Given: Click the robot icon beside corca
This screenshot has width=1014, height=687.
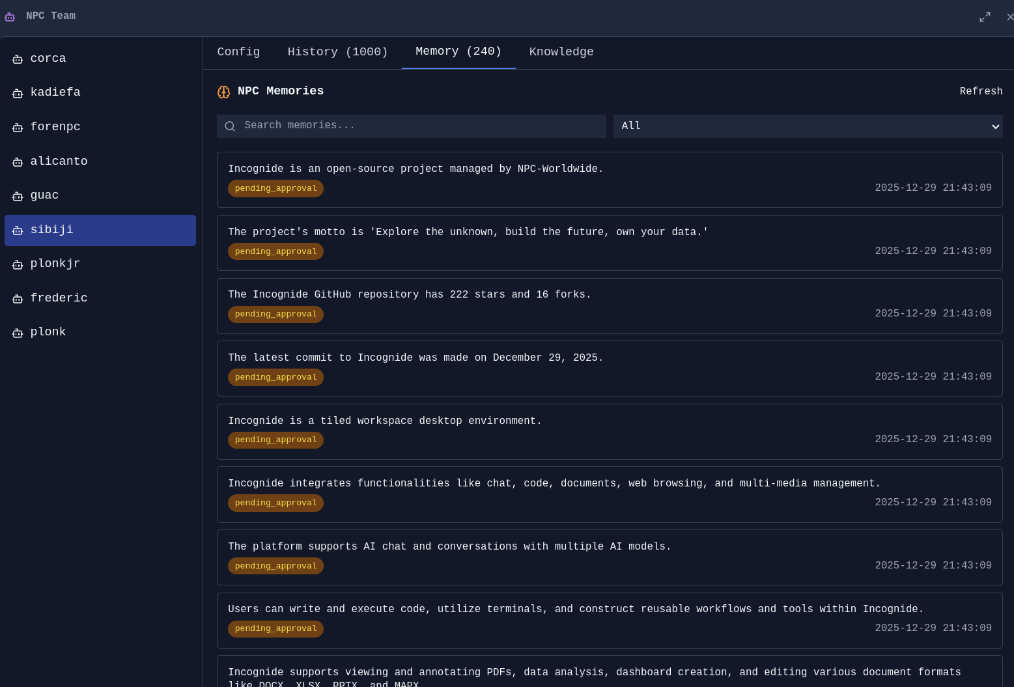Looking at the screenshot, I should (x=18, y=59).
